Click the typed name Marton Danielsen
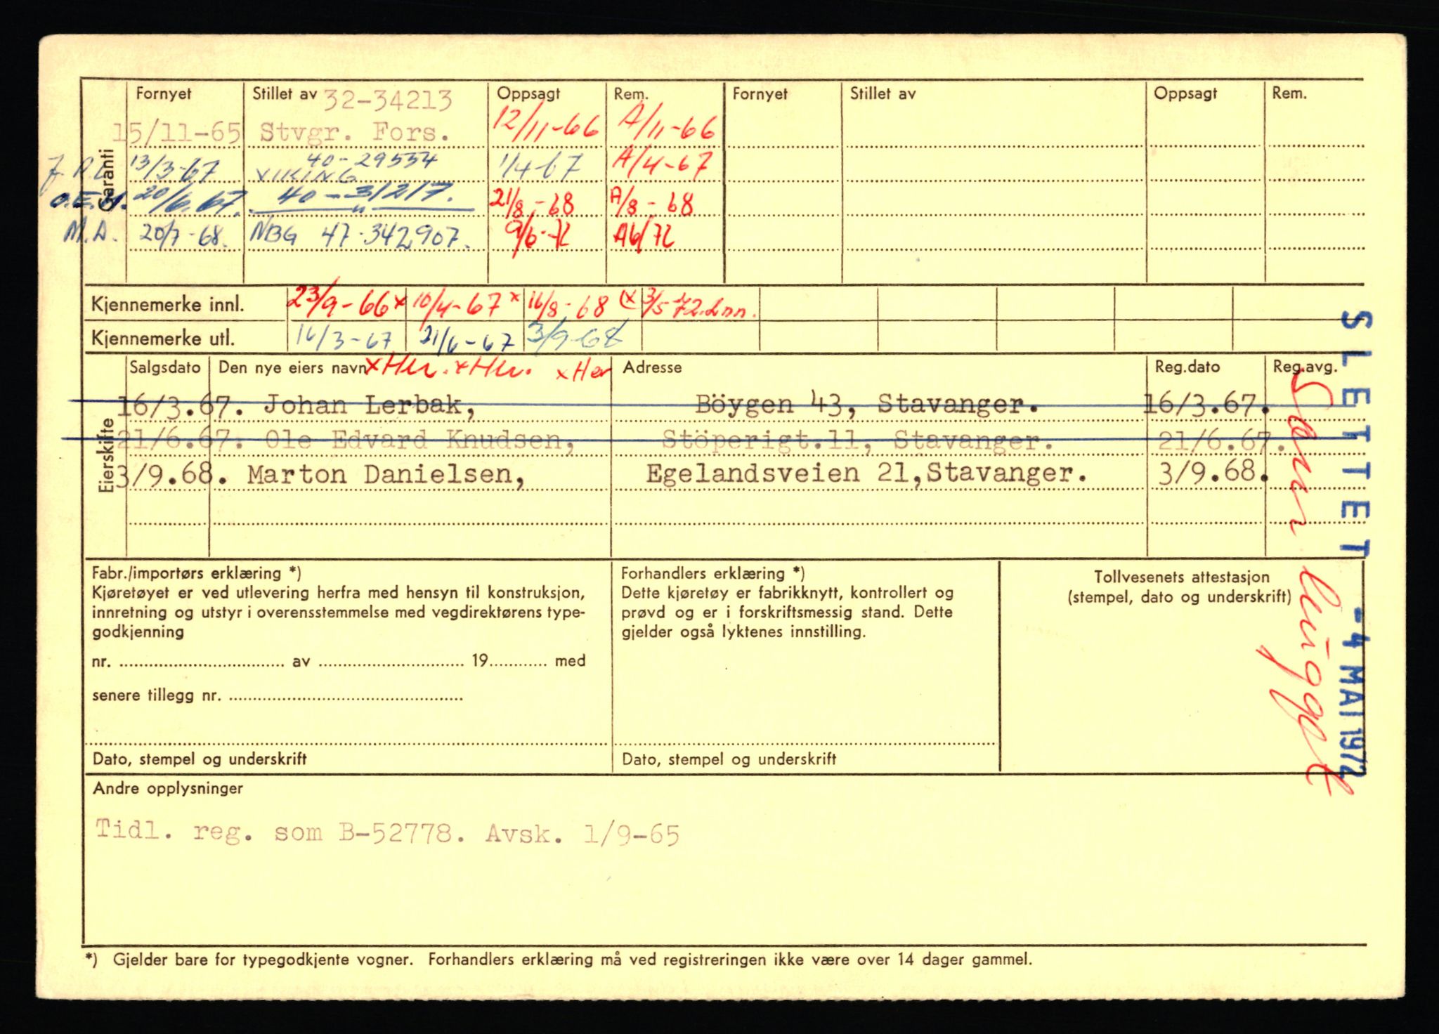The width and height of the screenshot is (1439, 1034). (x=386, y=475)
